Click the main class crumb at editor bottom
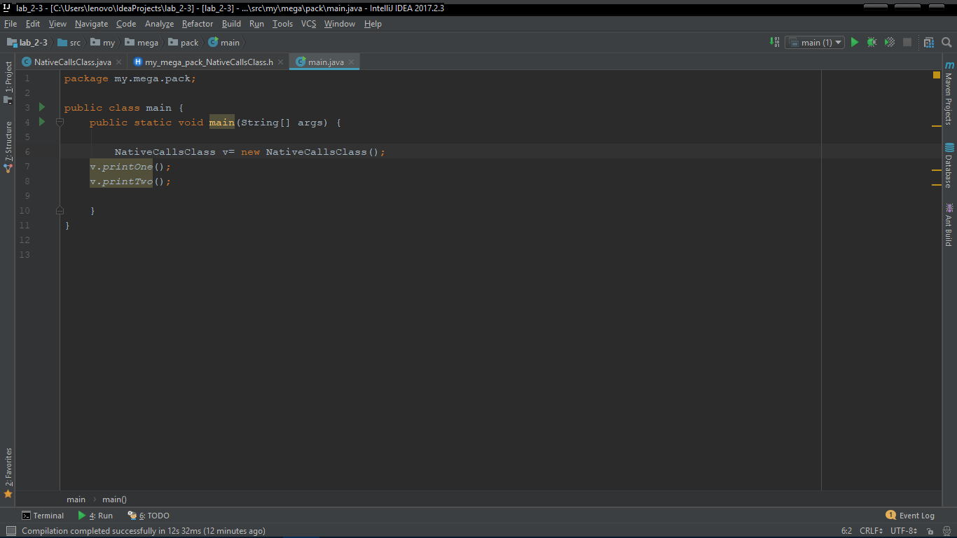The width and height of the screenshot is (957, 538). click(x=76, y=499)
